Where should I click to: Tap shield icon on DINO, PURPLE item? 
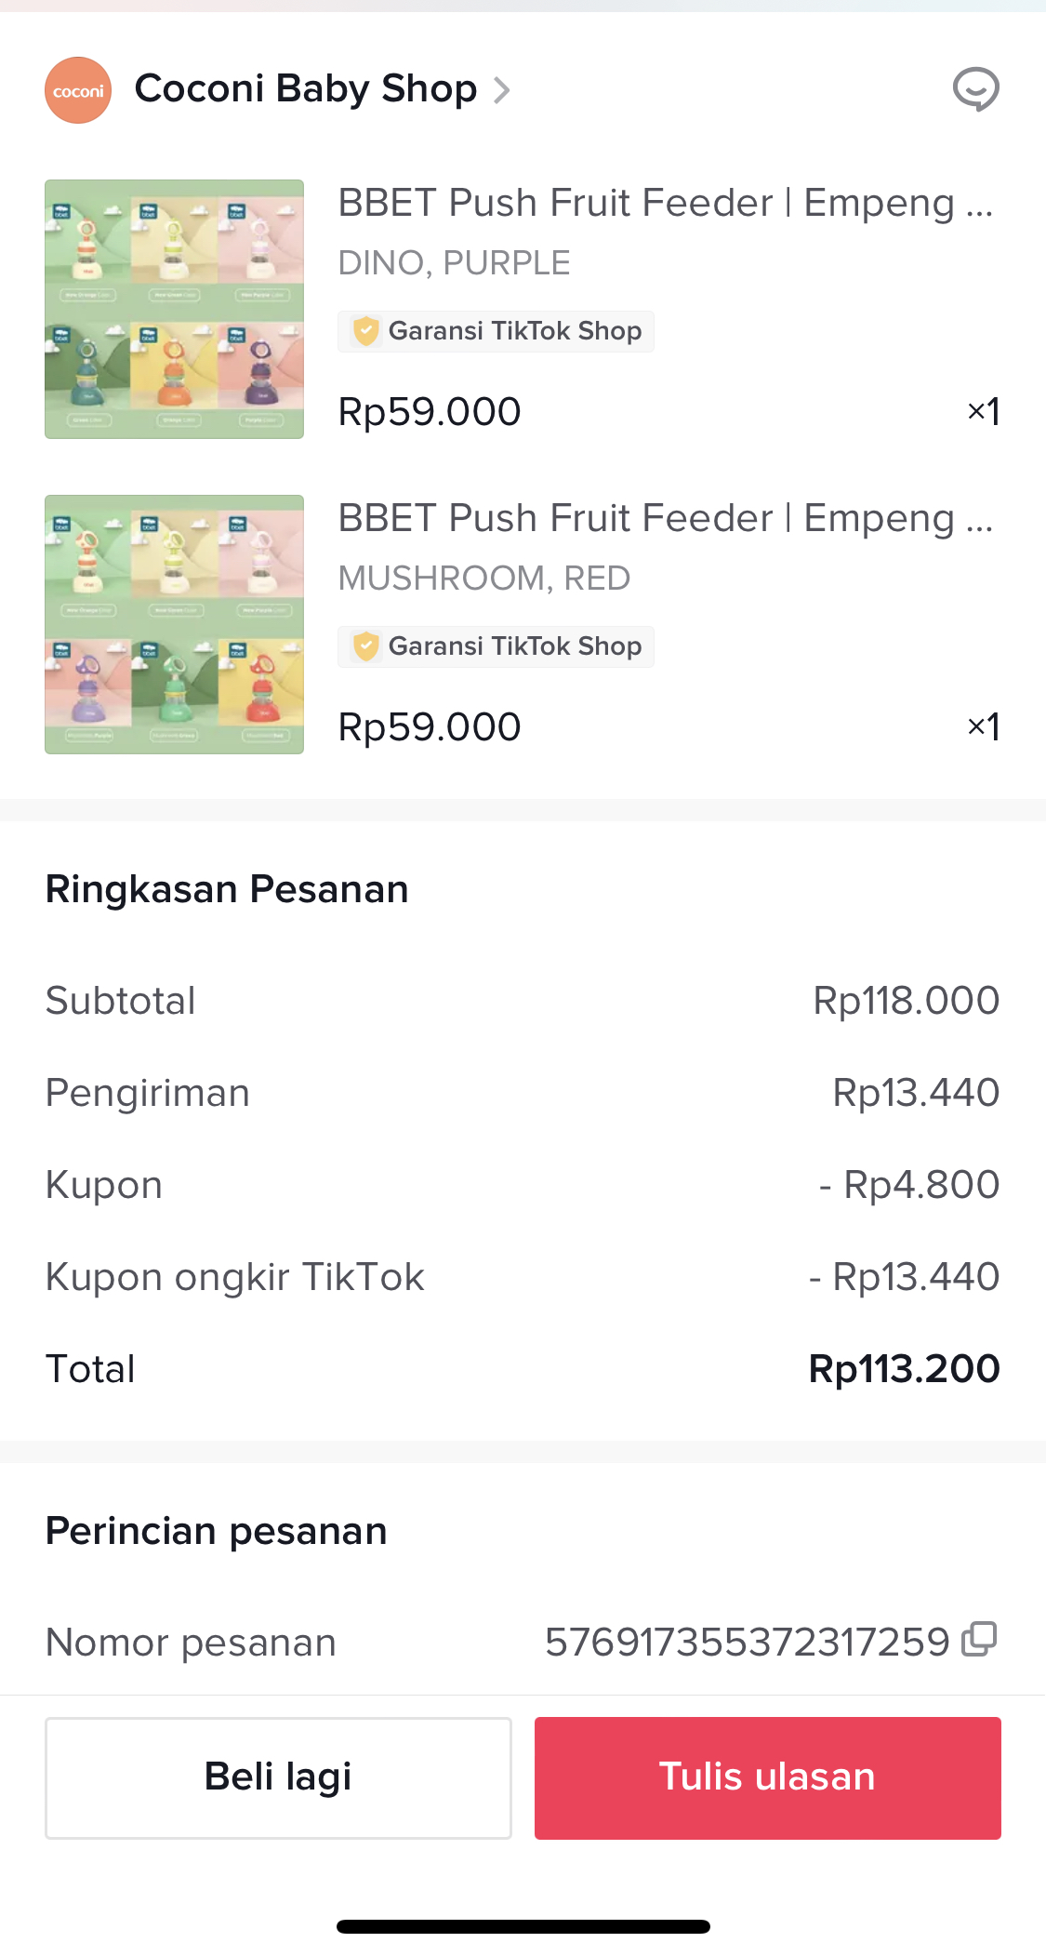point(366,331)
